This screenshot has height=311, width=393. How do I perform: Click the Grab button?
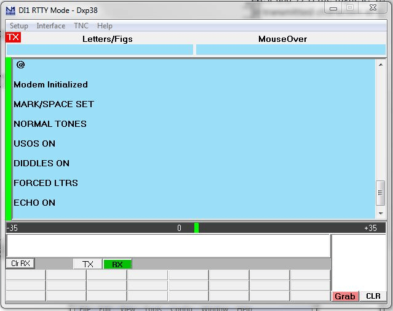tap(345, 296)
